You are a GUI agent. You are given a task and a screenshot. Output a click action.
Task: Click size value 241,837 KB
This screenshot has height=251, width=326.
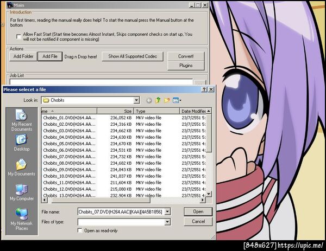pos(121,176)
